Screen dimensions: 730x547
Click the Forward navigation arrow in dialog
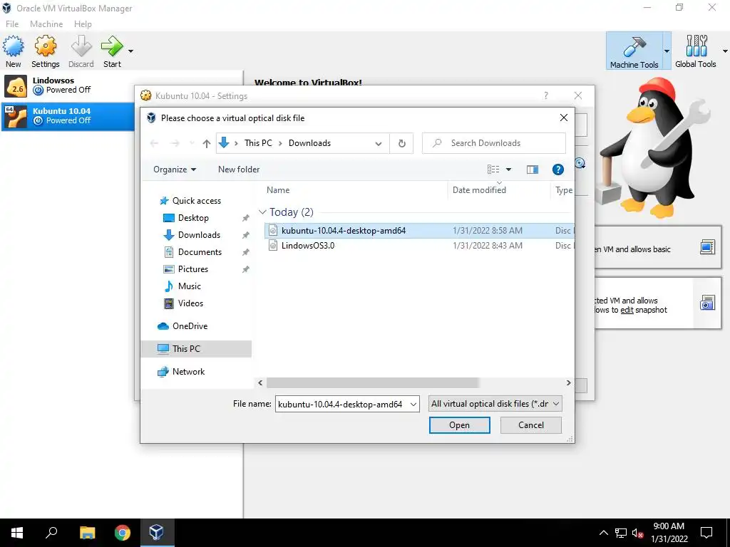pos(175,143)
